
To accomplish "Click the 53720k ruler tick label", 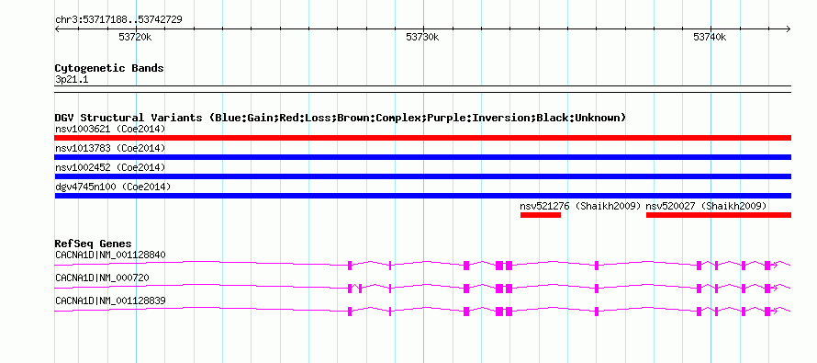I will [135, 38].
